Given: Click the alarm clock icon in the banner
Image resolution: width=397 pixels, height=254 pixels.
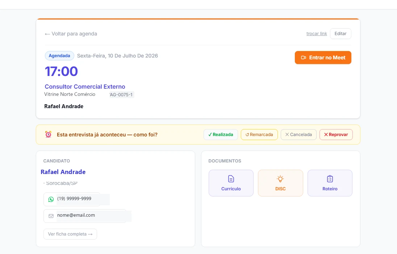Looking at the screenshot, I should [x=48, y=134].
